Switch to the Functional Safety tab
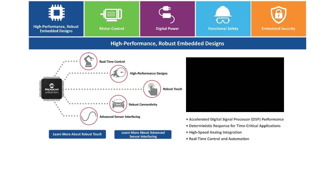Screen dimensions: 333x187 [x=223, y=29]
